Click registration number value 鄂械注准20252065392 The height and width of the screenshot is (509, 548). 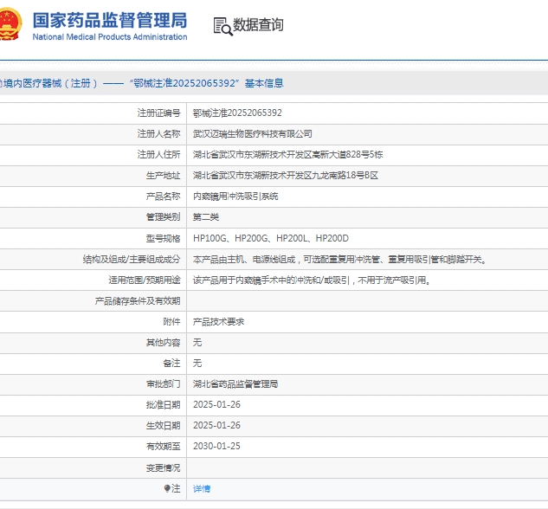[237, 113]
